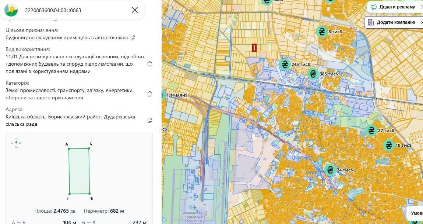The width and height of the screenshot is (423, 224).
Task: Click the red highlighted parcel on map
Action: [254, 48]
